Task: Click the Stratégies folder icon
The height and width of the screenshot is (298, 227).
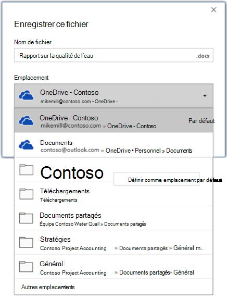Action: pyautogui.click(x=26, y=242)
